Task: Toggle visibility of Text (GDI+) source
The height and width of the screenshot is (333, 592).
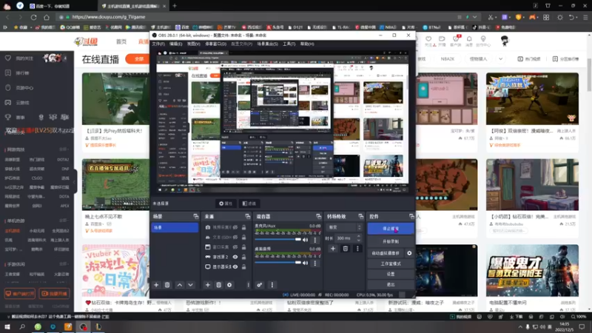Action: pos(235,237)
